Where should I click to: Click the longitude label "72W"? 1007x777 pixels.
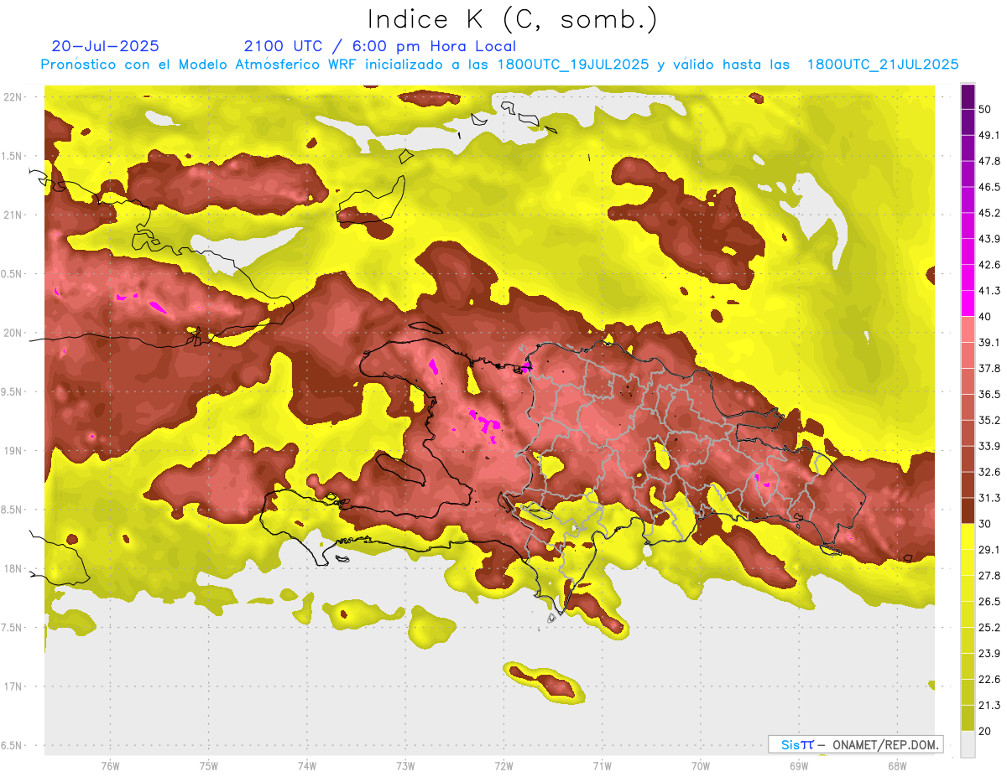pyautogui.click(x=504, y=766)
